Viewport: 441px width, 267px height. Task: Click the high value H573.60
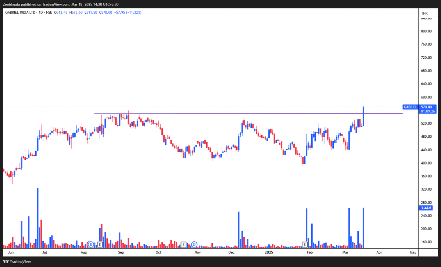(x=76, y=12)
